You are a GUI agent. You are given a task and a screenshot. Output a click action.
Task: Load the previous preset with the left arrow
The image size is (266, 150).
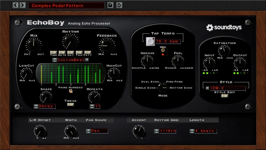pos(15,5)
